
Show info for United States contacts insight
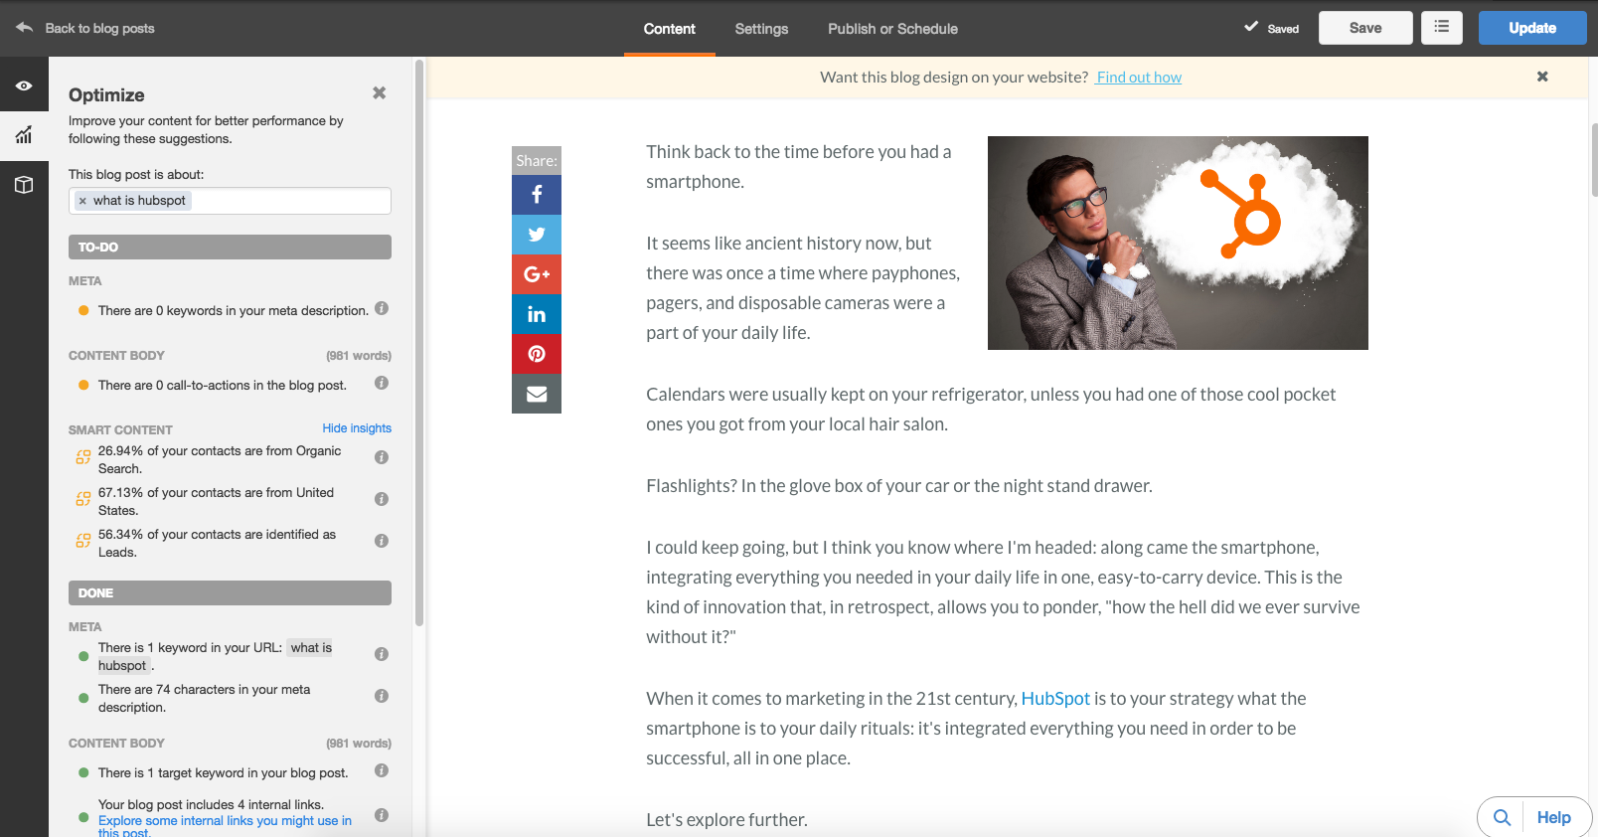[382, 499]
